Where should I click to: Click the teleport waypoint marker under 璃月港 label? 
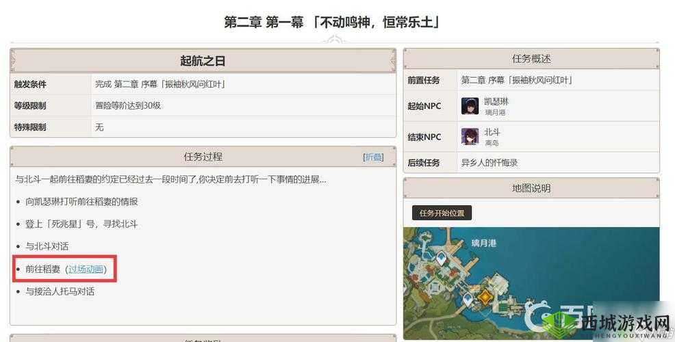(441, 259)
